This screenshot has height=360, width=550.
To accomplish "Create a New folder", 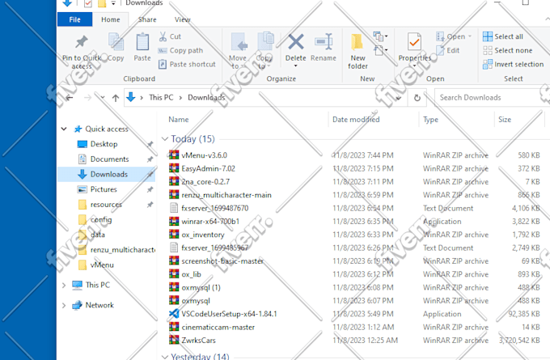I will coord(357,51).
